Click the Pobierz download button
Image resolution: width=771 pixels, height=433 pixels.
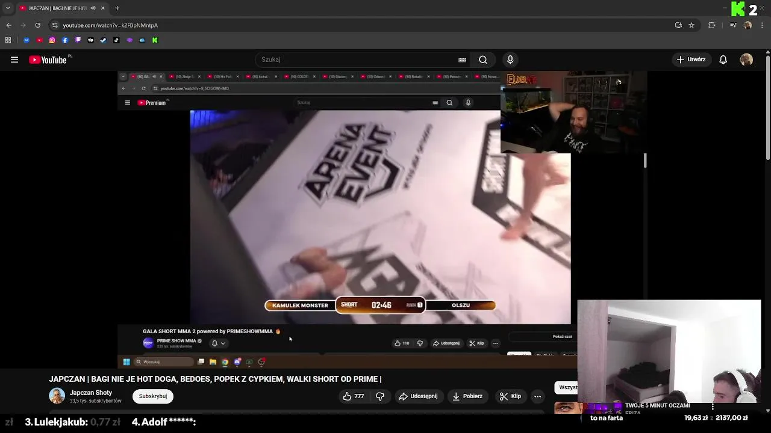point(467,396)
